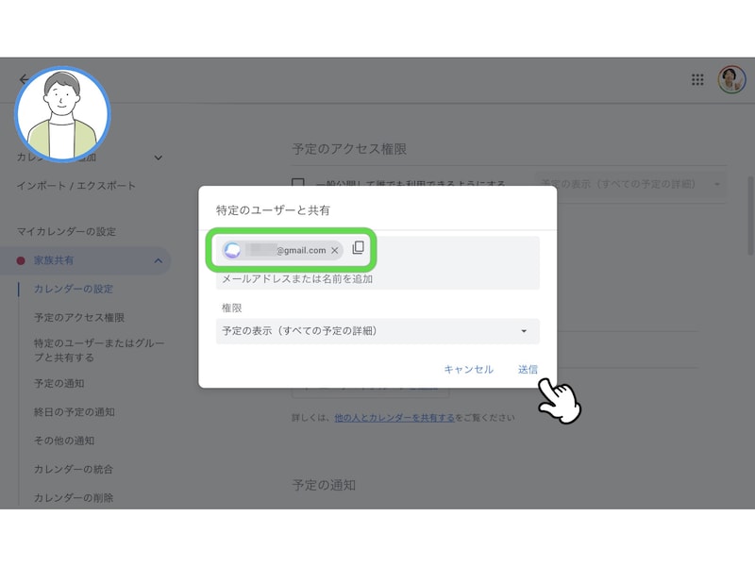Open the 予定の表示 dropdown in background page
Image resolution: width=755 pixels, height=566 pixels.
[630, 184]
